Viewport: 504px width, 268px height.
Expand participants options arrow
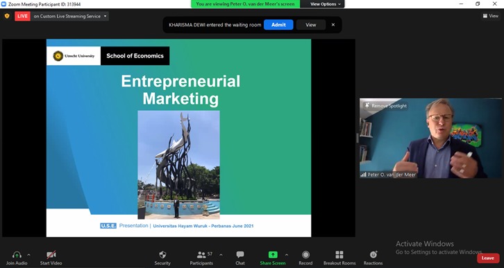pyautogui.click(x=221, y=255)
